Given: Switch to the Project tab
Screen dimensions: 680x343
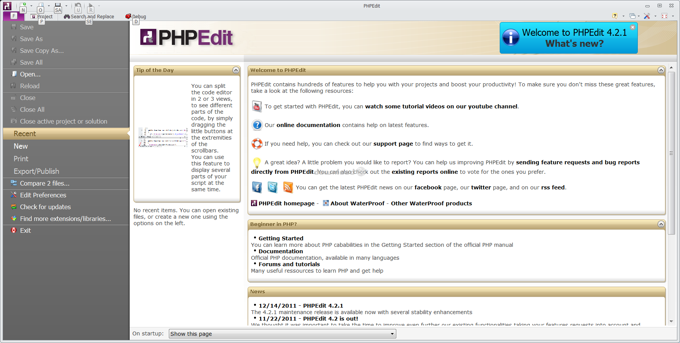Looking at the screenshot, I should coord(41,16).
